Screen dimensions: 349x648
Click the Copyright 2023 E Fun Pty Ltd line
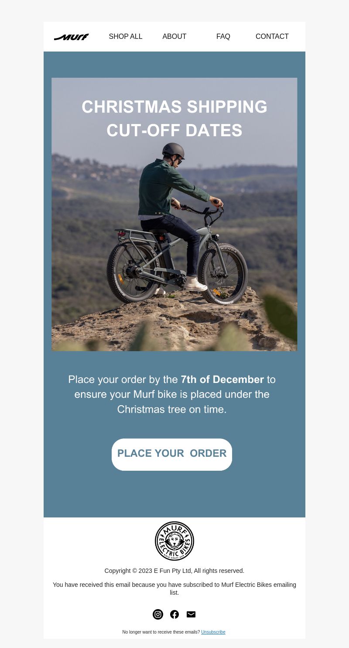[174, 571]
